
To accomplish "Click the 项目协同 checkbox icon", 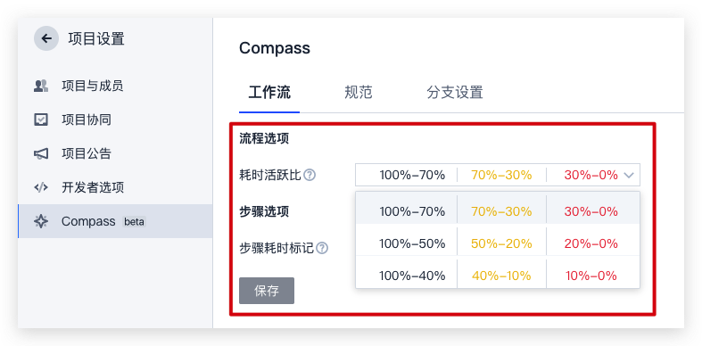I will coord(41,119).
